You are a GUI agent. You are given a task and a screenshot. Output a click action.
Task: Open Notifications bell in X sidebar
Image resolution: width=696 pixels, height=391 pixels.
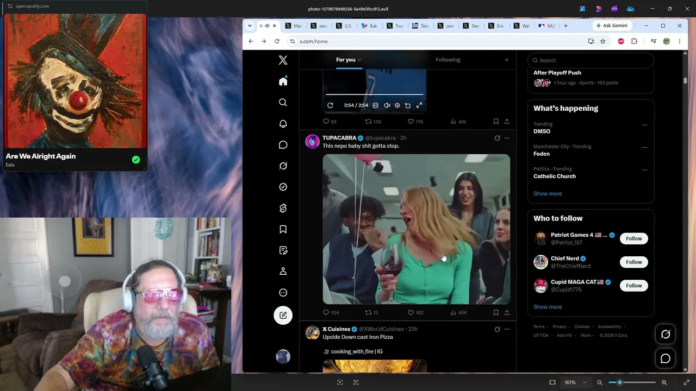pyautogui.click(x=283, y=124)
